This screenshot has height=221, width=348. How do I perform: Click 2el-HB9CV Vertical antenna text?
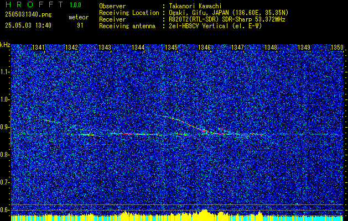[215, 26]
